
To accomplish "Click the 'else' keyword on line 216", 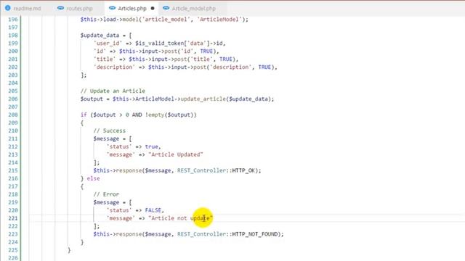I will [x=93, y=178].
